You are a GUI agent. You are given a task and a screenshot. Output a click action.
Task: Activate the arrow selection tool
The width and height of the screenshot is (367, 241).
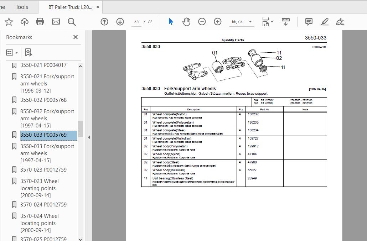(171, 22)
